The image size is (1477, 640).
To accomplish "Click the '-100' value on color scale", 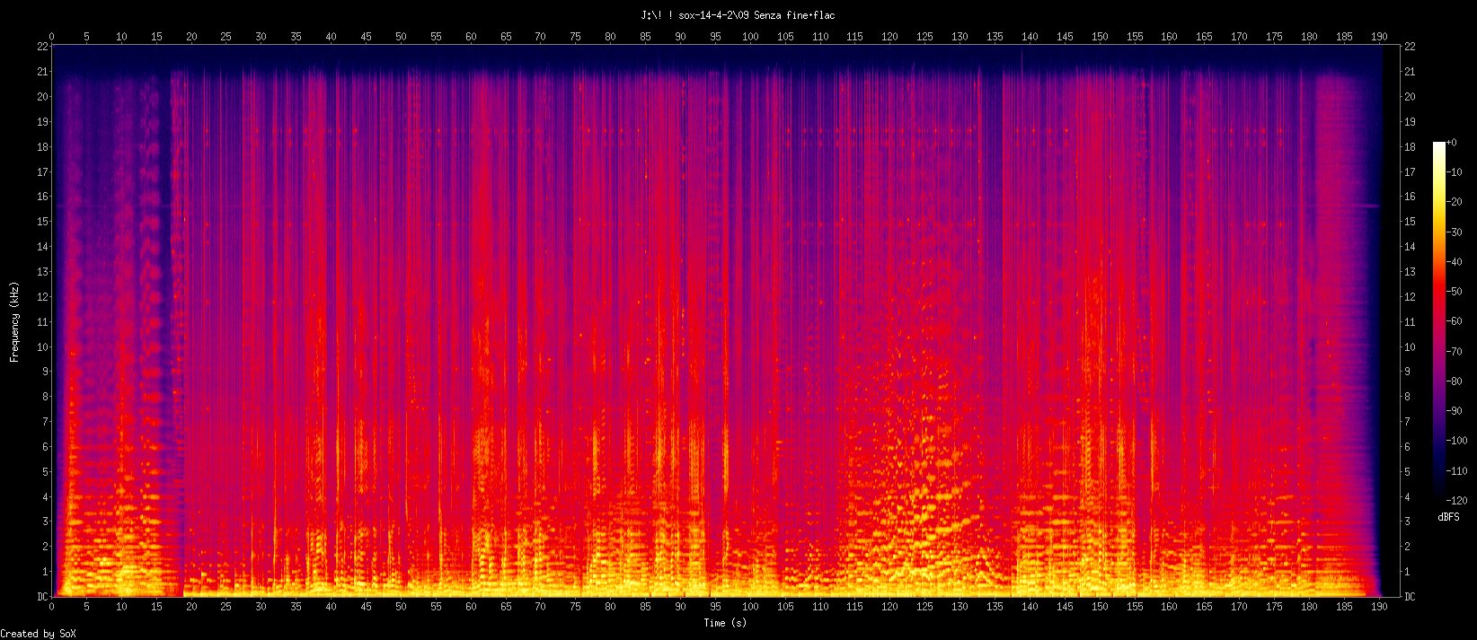I will [1457, 441].
